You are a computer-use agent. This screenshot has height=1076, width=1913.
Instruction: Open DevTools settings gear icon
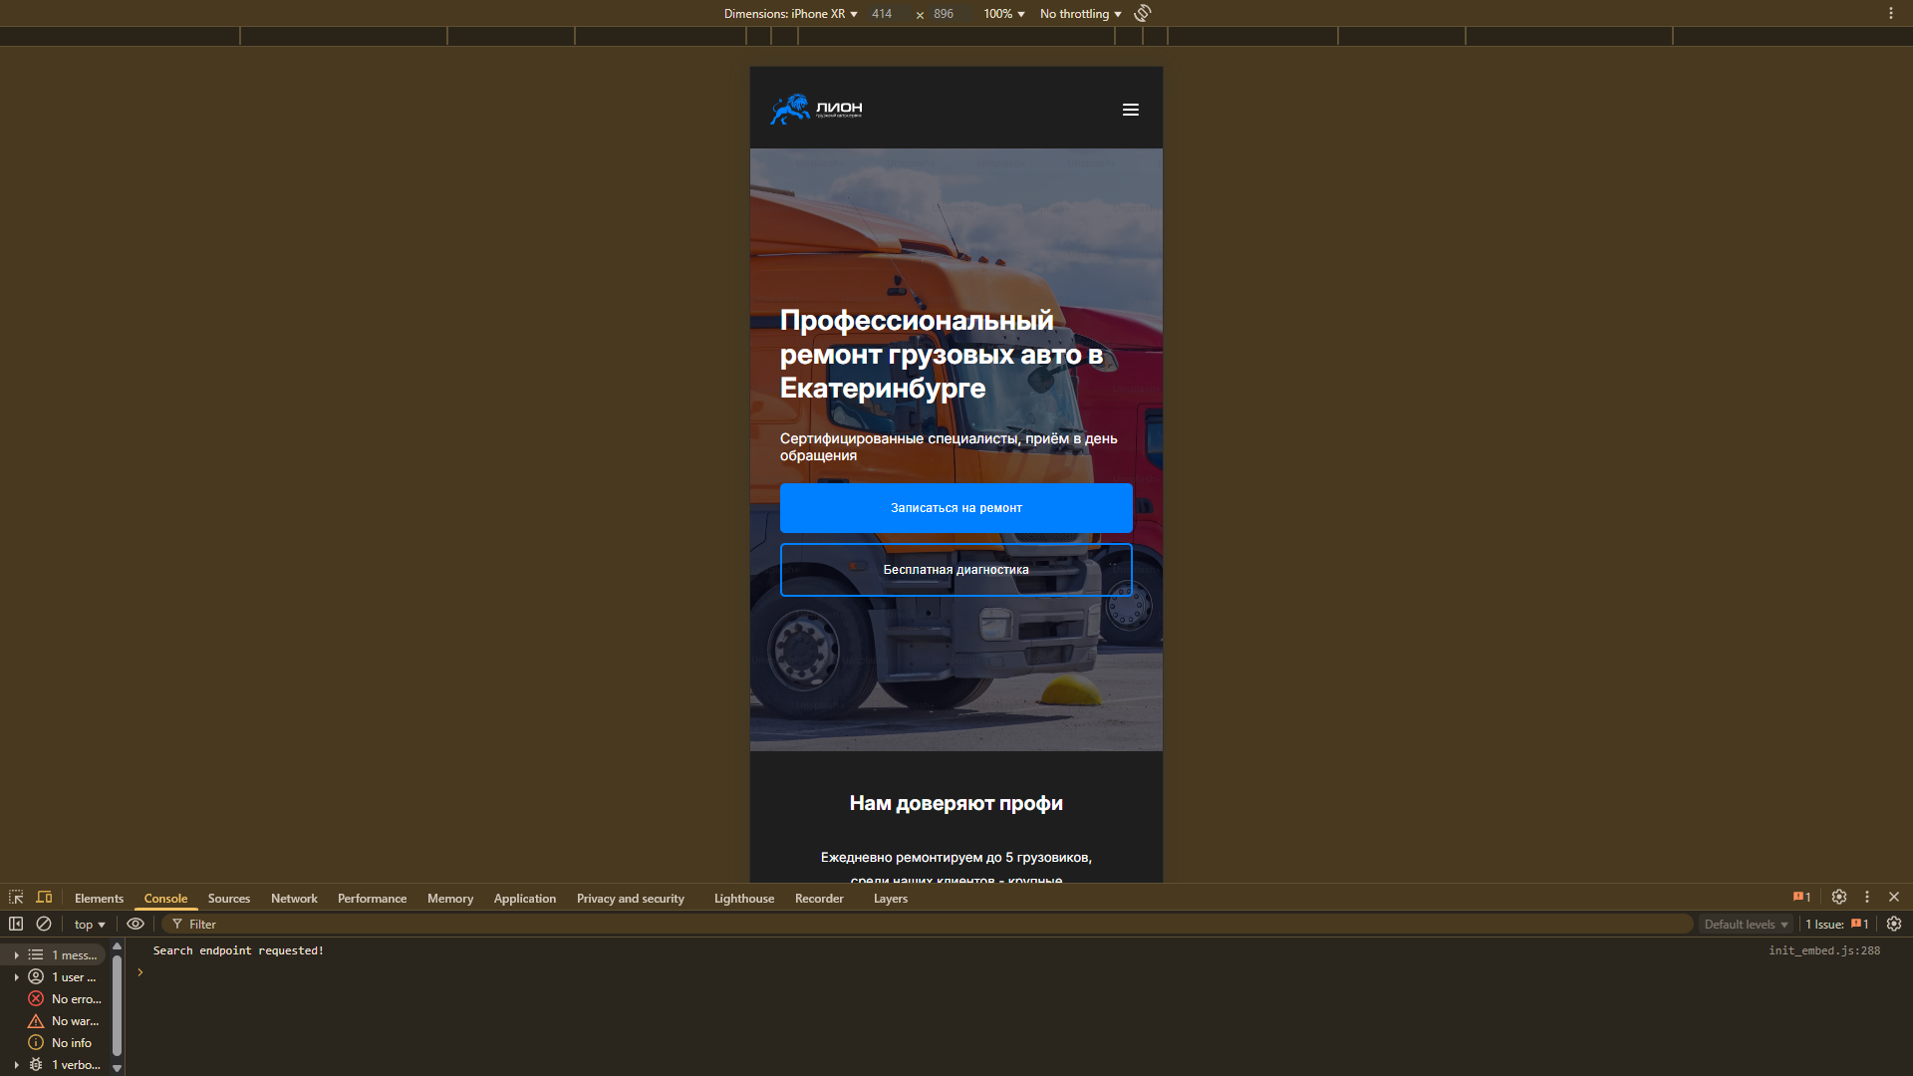tap(1839, 898)
